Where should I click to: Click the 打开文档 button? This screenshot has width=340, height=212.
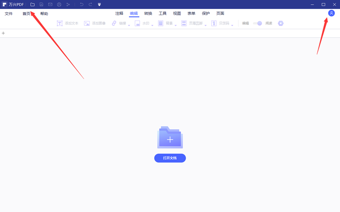[x=170, y=158]
